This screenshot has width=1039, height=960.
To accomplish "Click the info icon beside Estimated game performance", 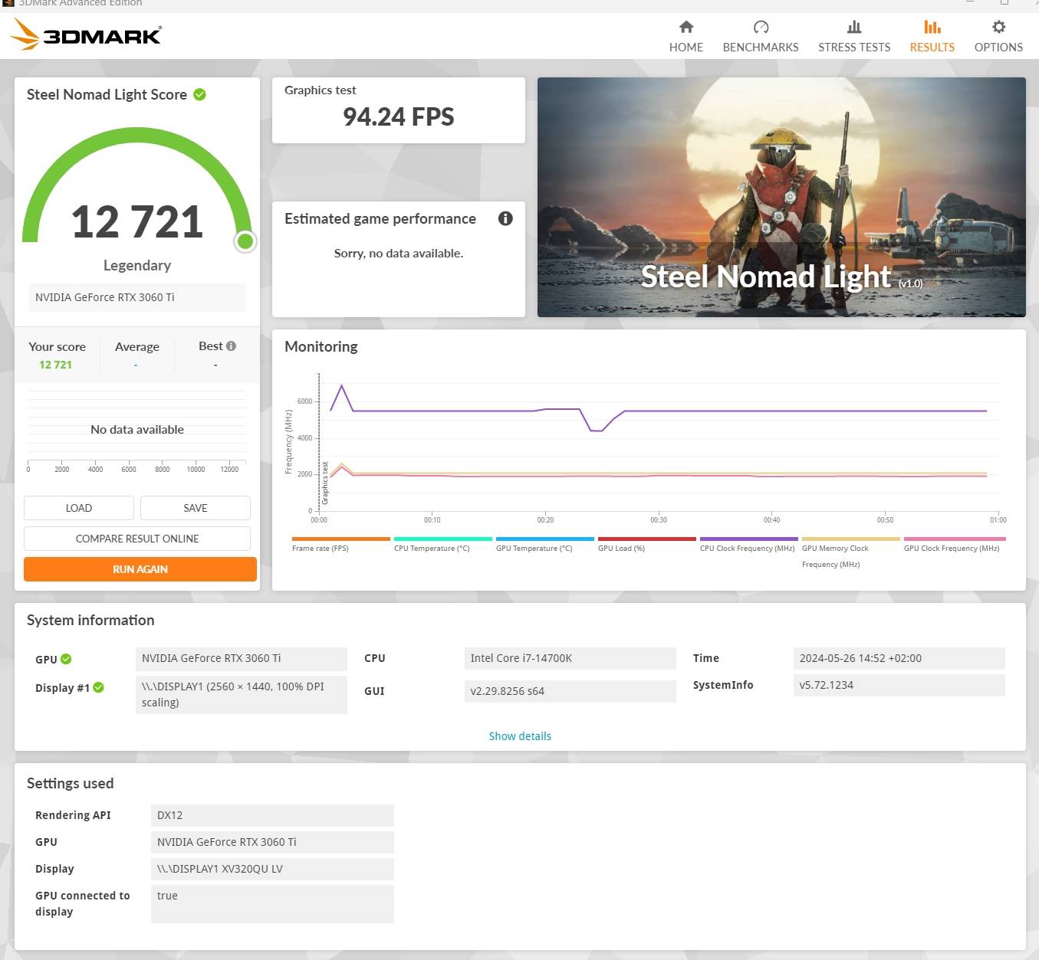I will pyautogui.click(x=505, y=218).
